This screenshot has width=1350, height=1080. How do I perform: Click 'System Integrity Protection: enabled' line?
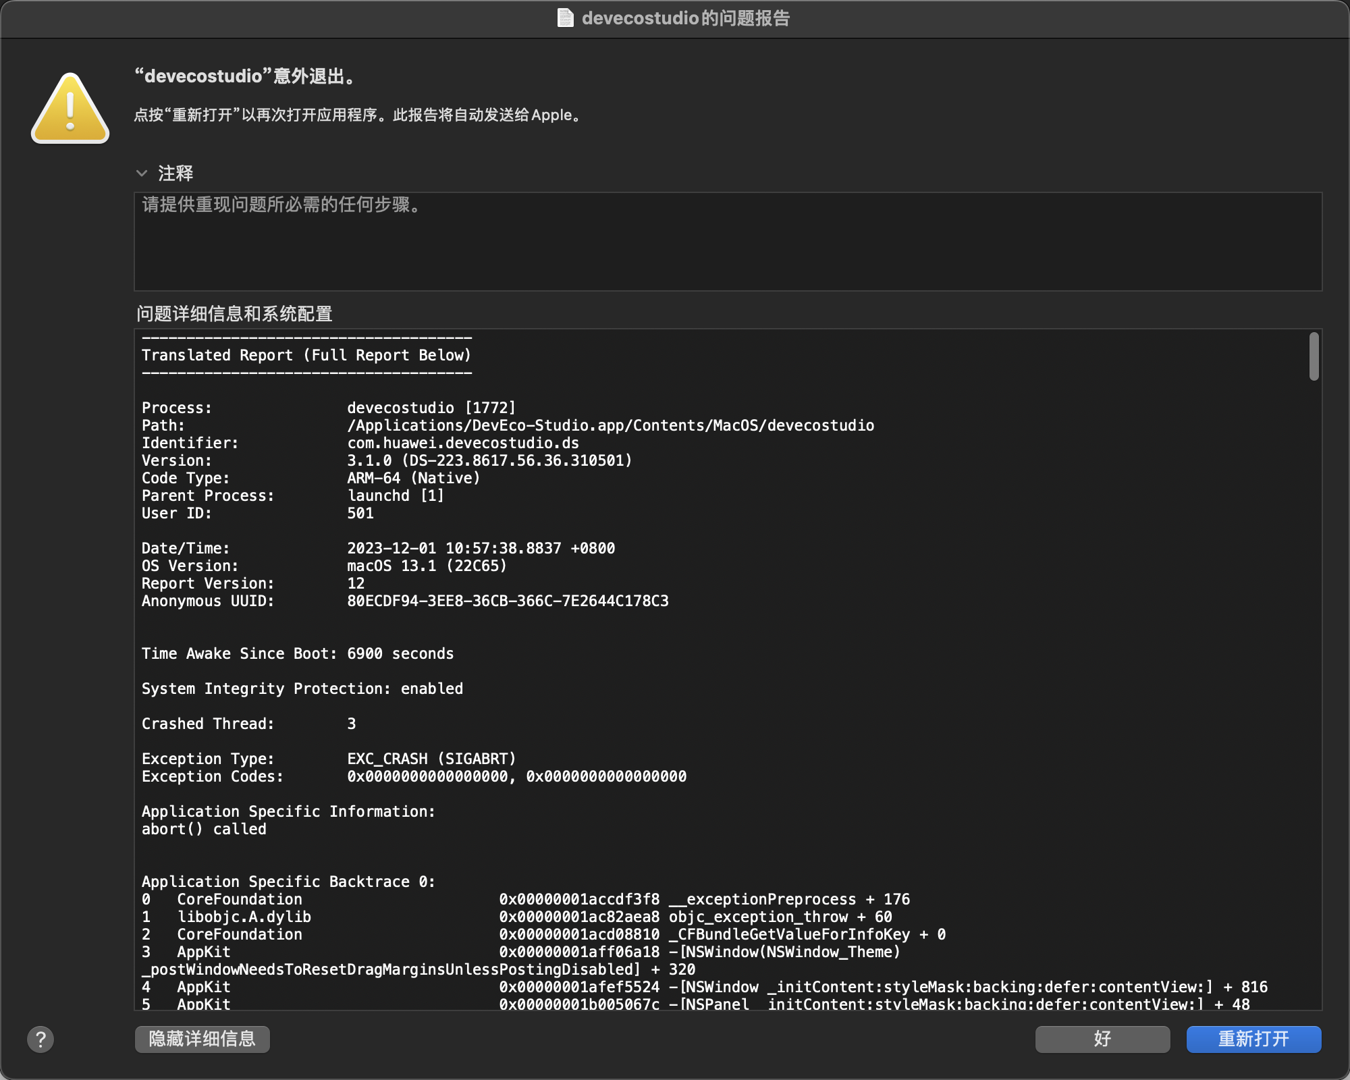[x=302, y=688]
